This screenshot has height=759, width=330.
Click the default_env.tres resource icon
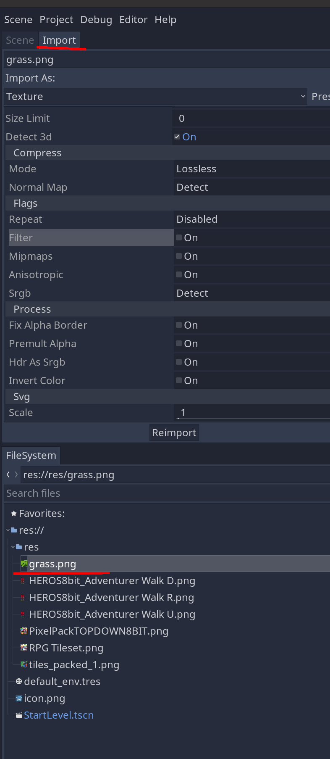(19, 681)
